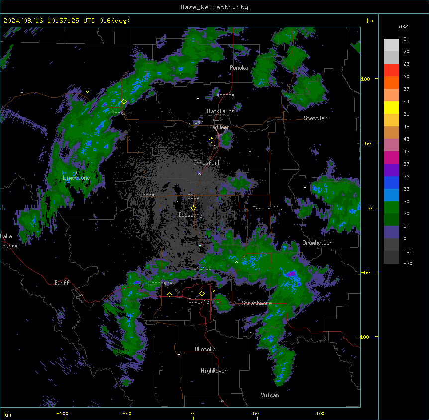
Task: Select the RockyMH label
Action: pyautogui.click(x=122, y=113)
